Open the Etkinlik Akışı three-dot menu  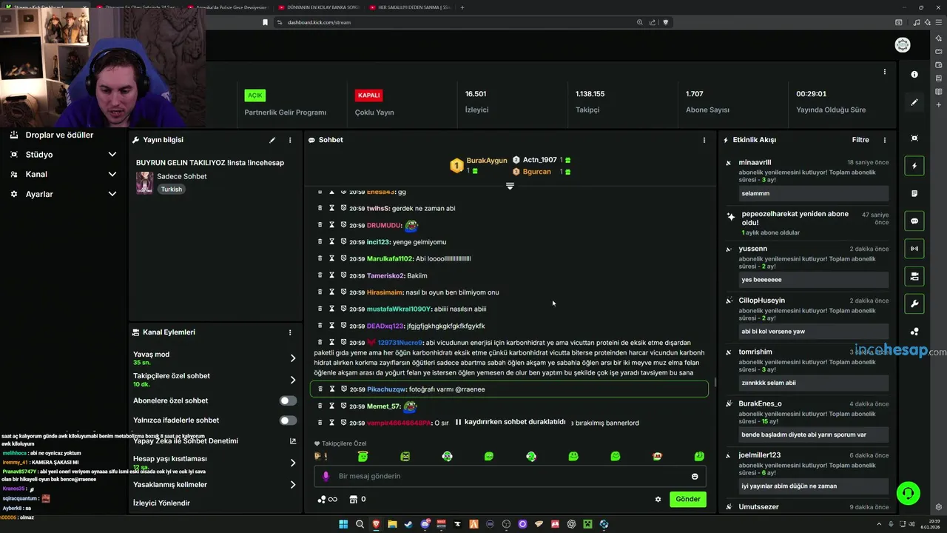point(884,140)
